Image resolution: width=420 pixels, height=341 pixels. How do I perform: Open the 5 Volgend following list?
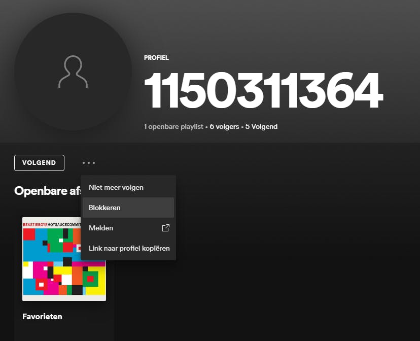pyautogui.click(x=261, y=126)
